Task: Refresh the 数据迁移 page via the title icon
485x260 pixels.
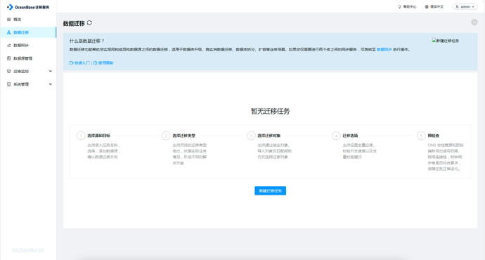Action: [89, 23]
